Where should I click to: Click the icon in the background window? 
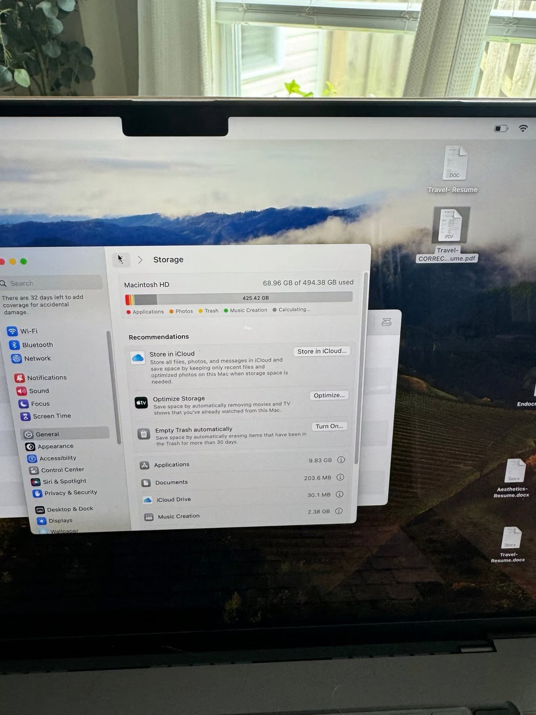pos(386,322)
